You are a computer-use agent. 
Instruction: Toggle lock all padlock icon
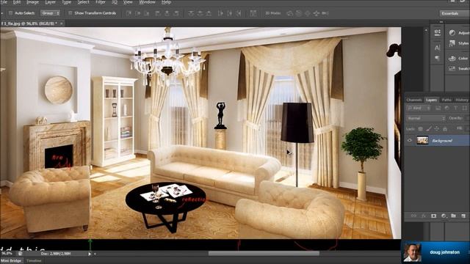445,129
